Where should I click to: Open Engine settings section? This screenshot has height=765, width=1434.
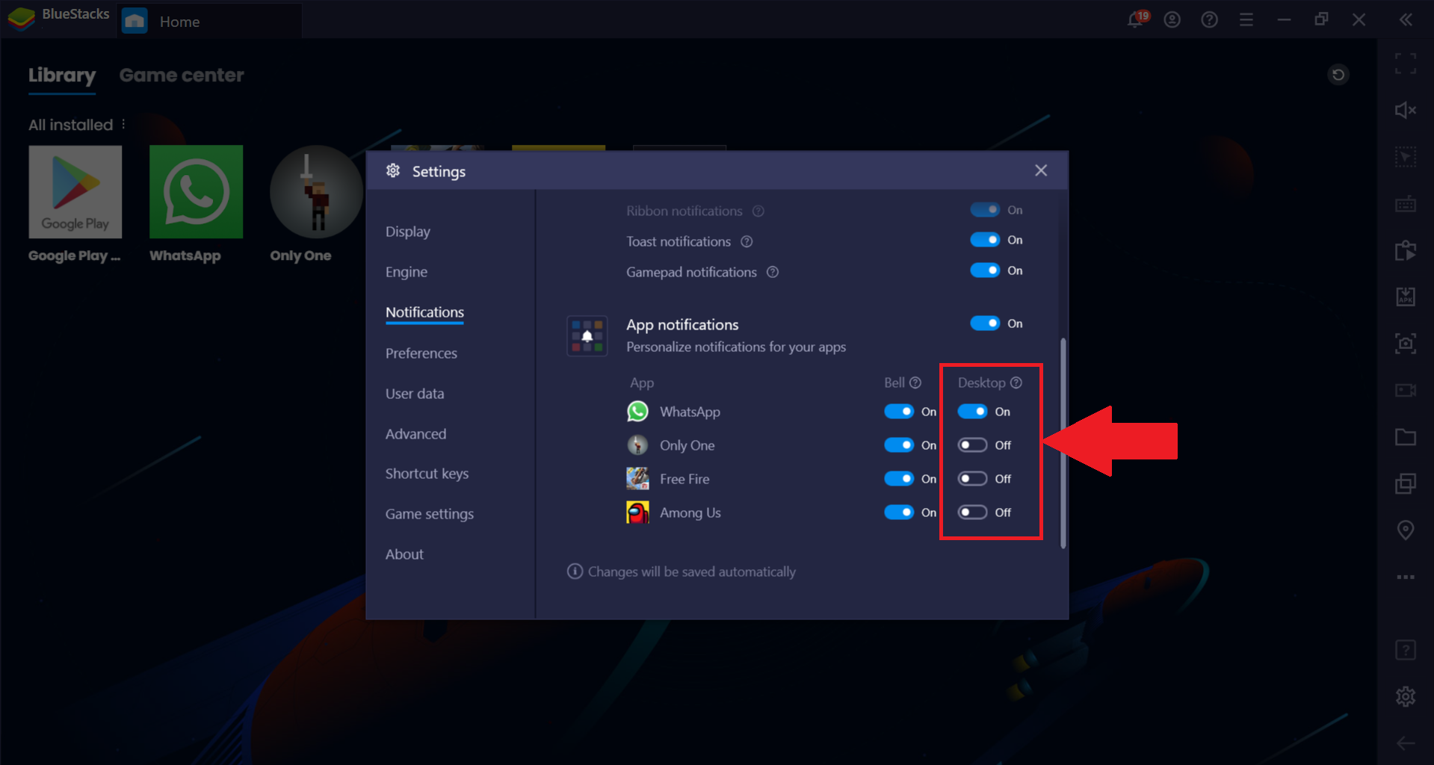[x=407, y=272]
